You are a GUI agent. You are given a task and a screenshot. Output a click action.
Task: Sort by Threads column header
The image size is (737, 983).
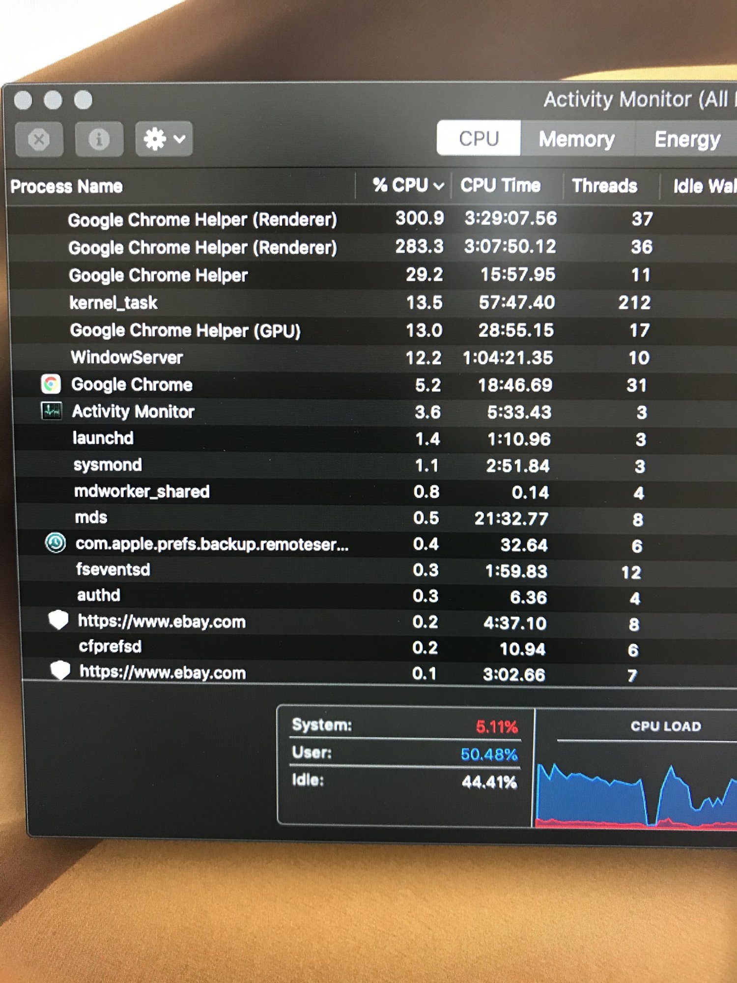[x=605, y=186]
